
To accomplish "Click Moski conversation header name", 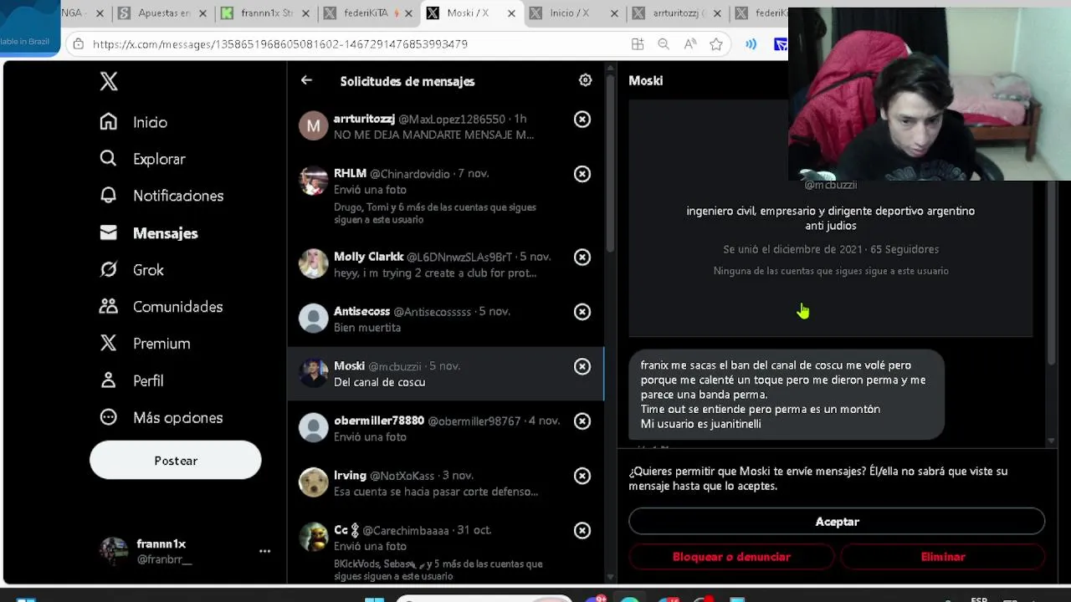I will click(645, 80).
